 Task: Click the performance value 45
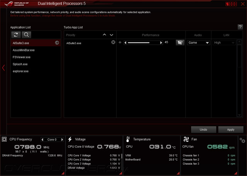coord(166,42)
